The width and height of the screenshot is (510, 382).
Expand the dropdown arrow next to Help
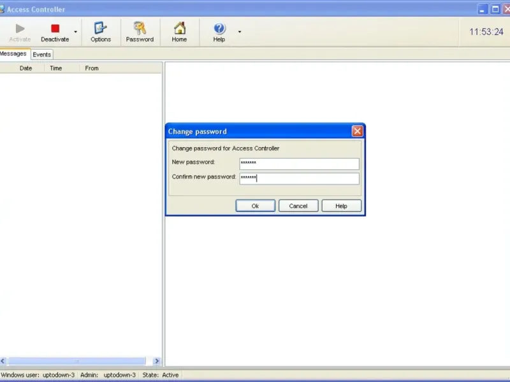[x=240, y=32]
